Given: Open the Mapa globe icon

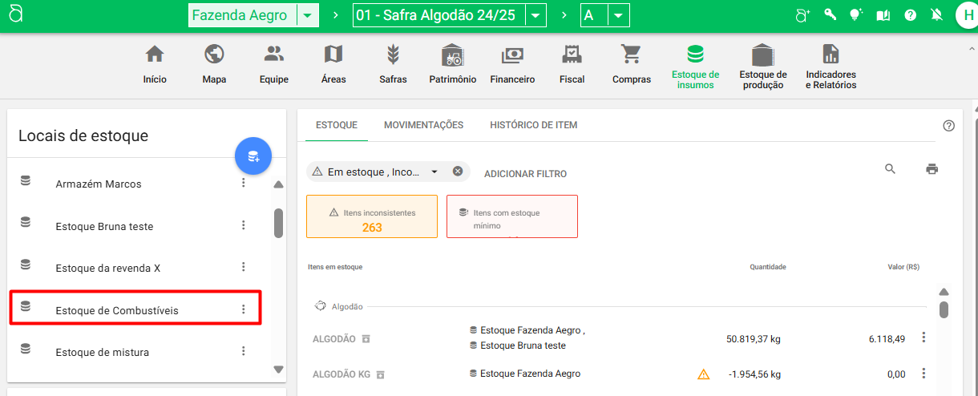Looking at the screenshot, I should 214,55.
